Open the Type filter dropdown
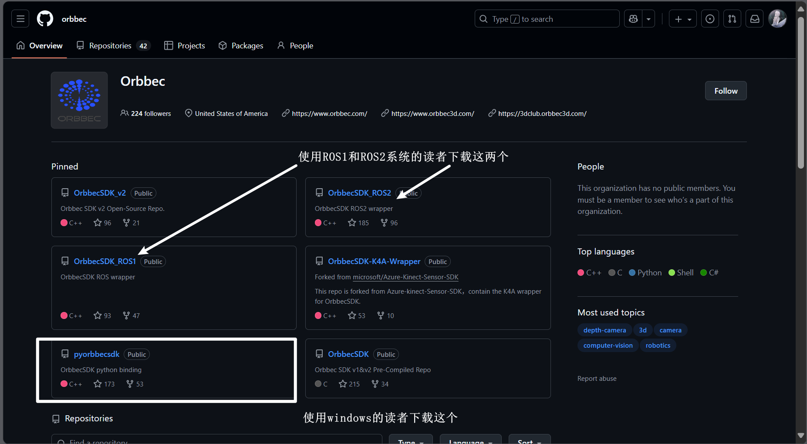 coord(410,441)
